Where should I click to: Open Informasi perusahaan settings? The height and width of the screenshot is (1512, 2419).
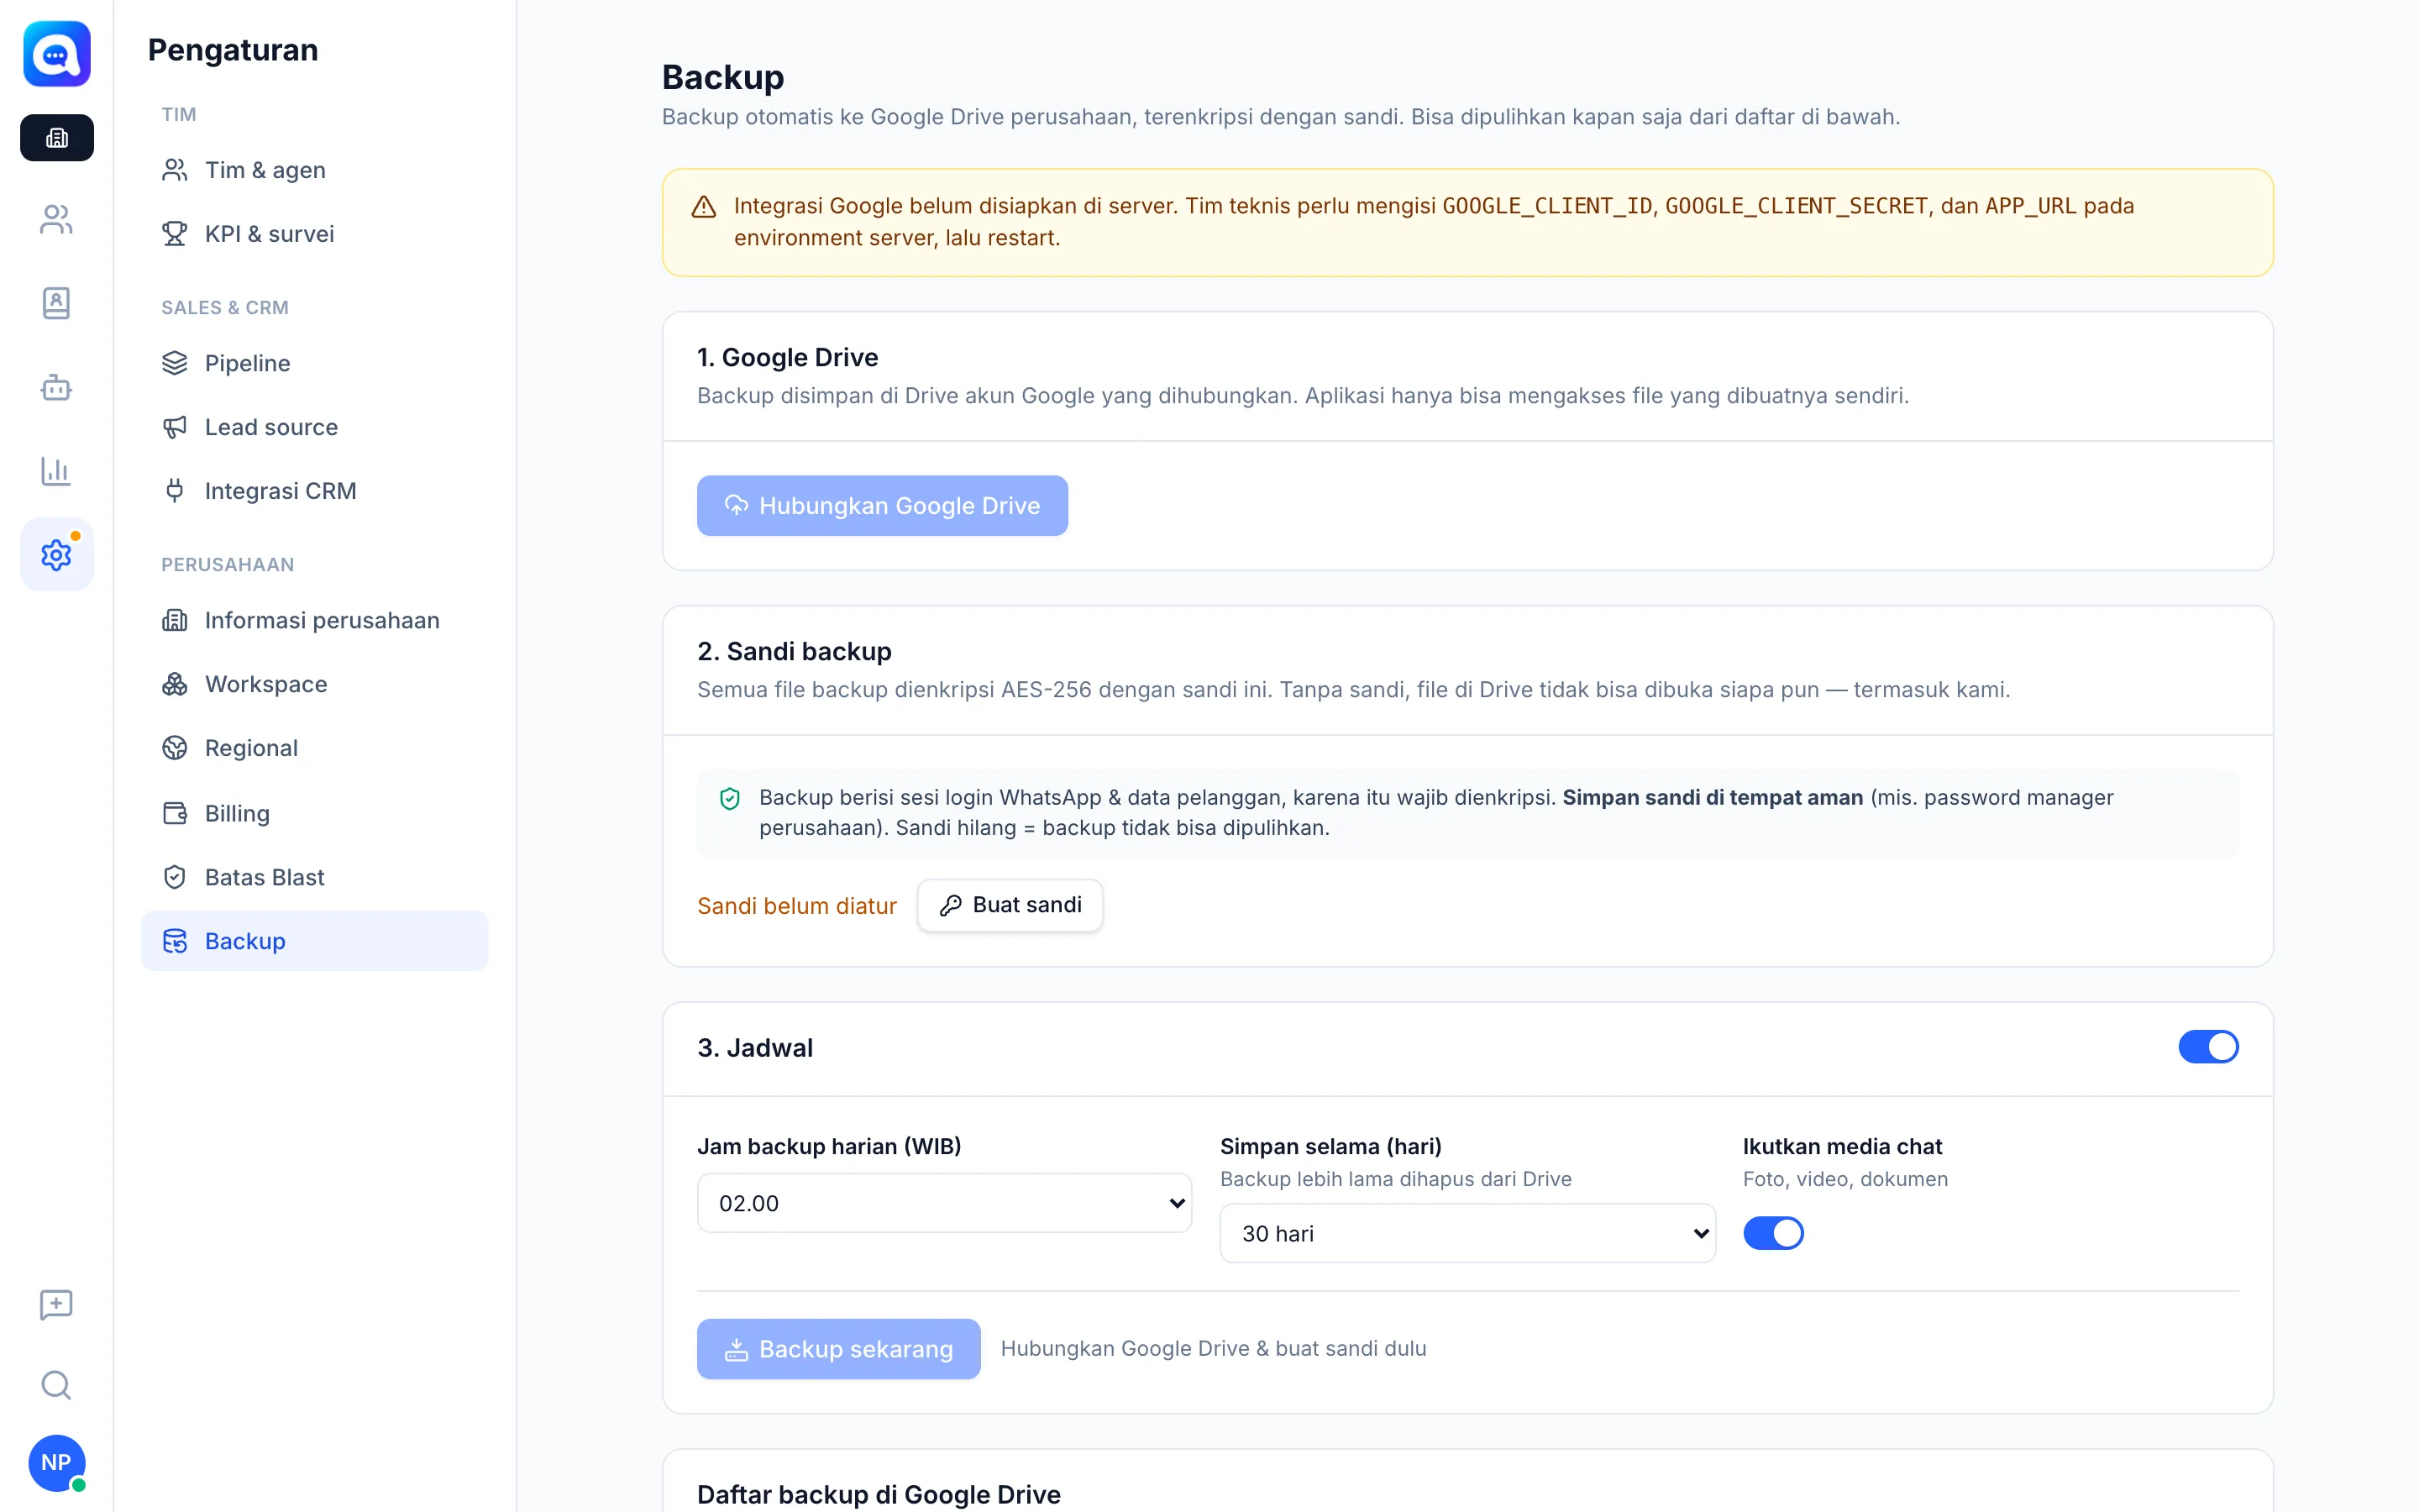315,620
